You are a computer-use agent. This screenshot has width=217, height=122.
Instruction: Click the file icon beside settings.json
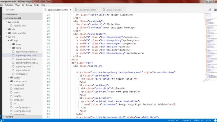pos(12,26)
